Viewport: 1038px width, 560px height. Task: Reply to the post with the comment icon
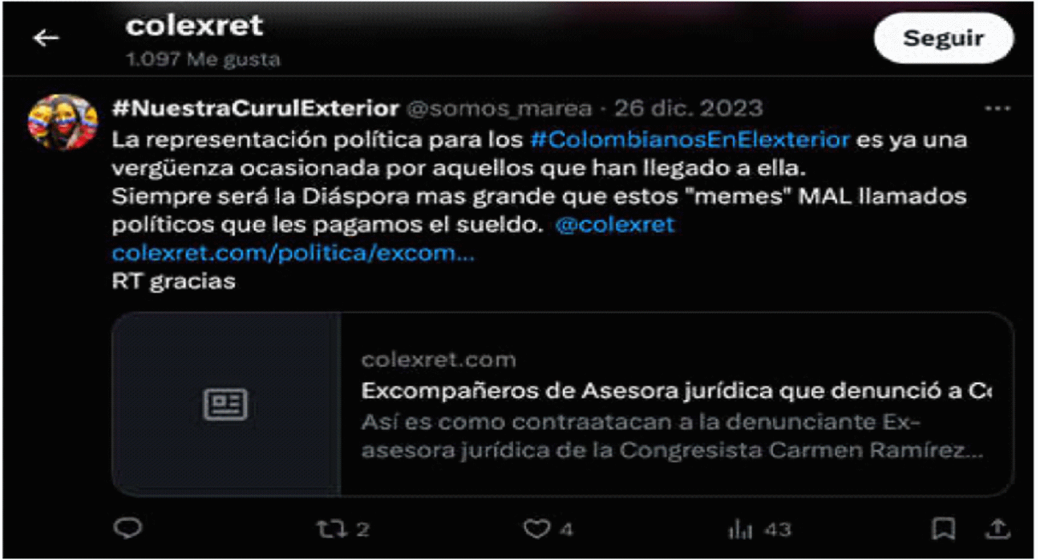pos(128,528)
